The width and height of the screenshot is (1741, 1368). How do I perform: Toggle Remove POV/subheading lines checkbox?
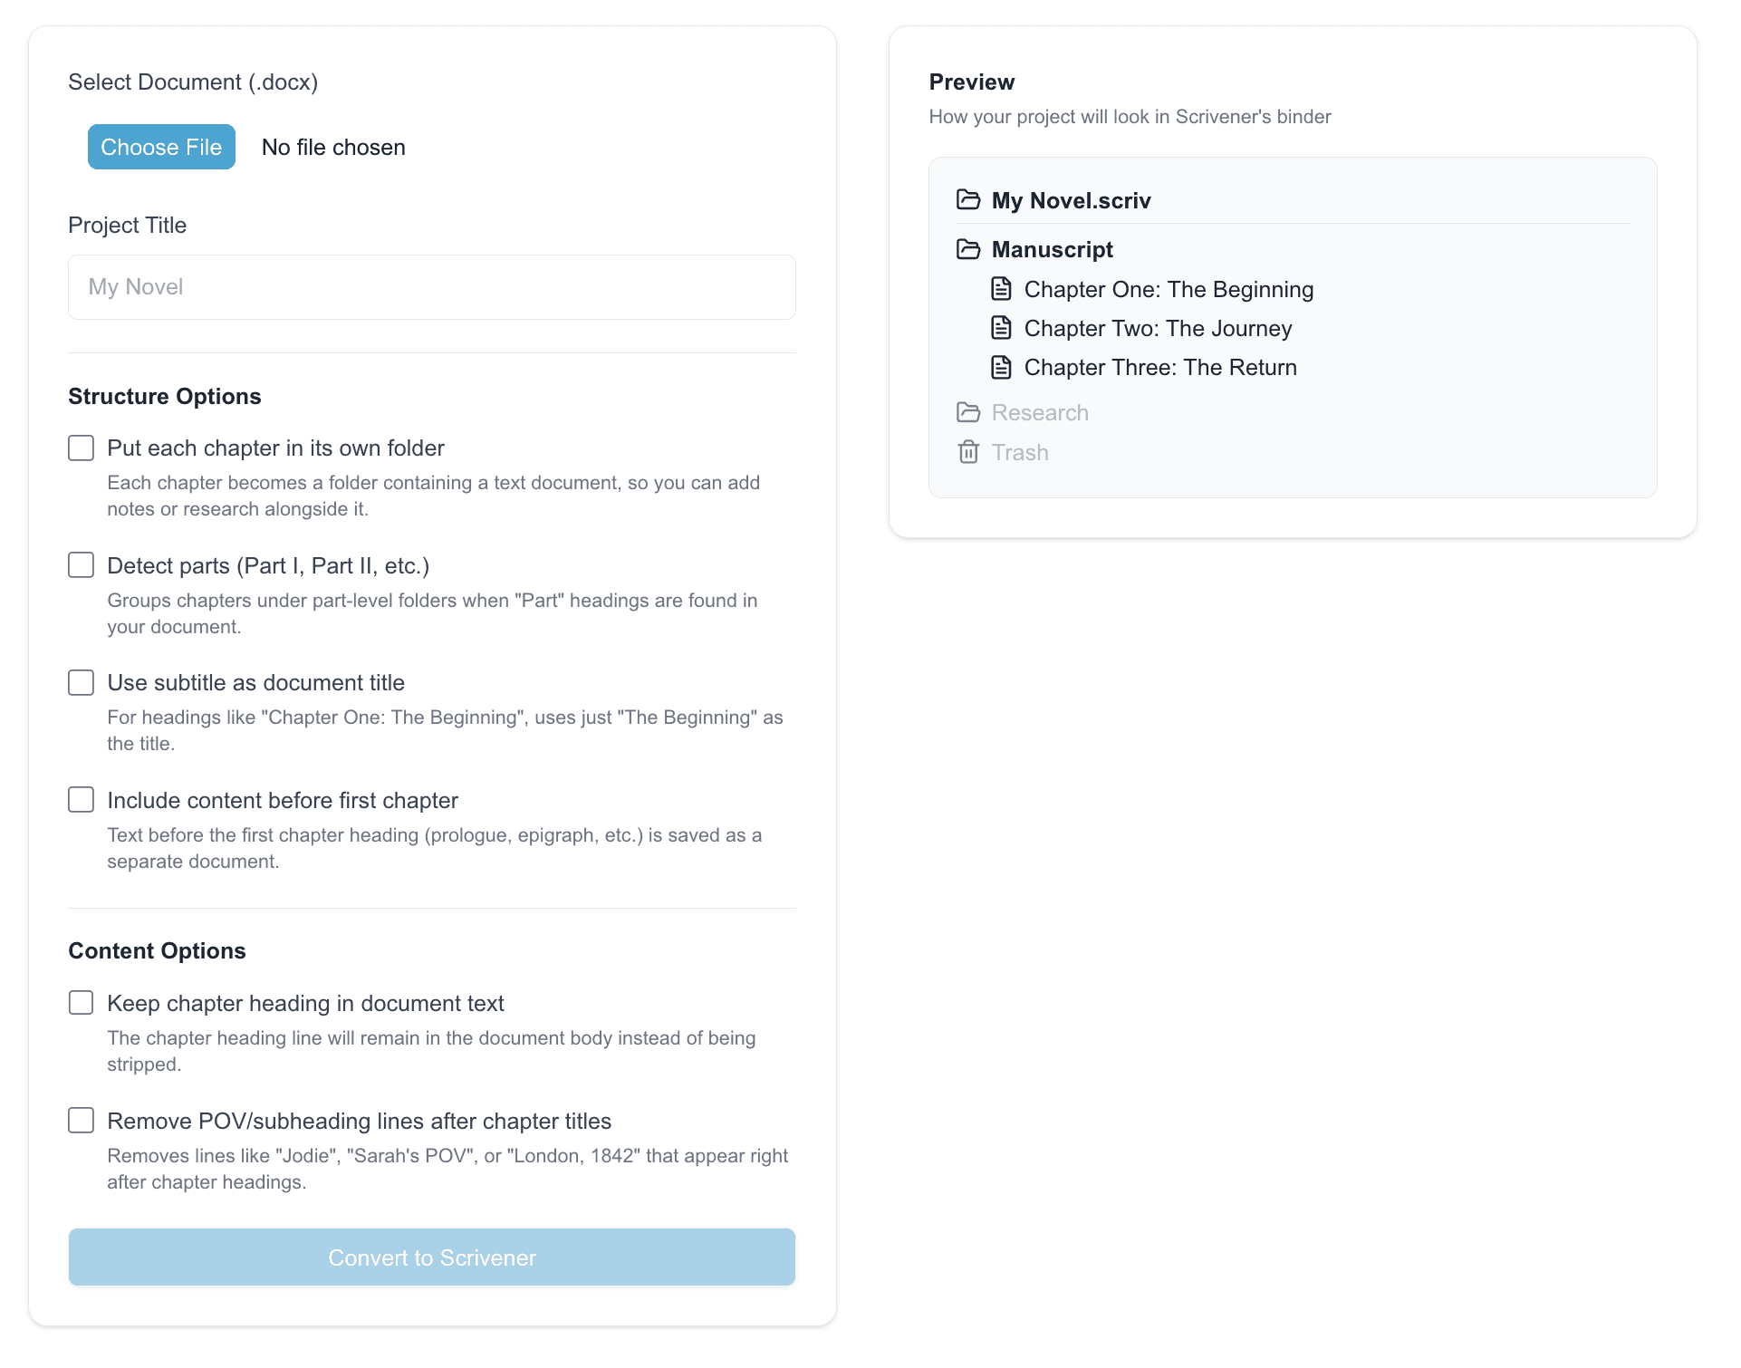82,1121
